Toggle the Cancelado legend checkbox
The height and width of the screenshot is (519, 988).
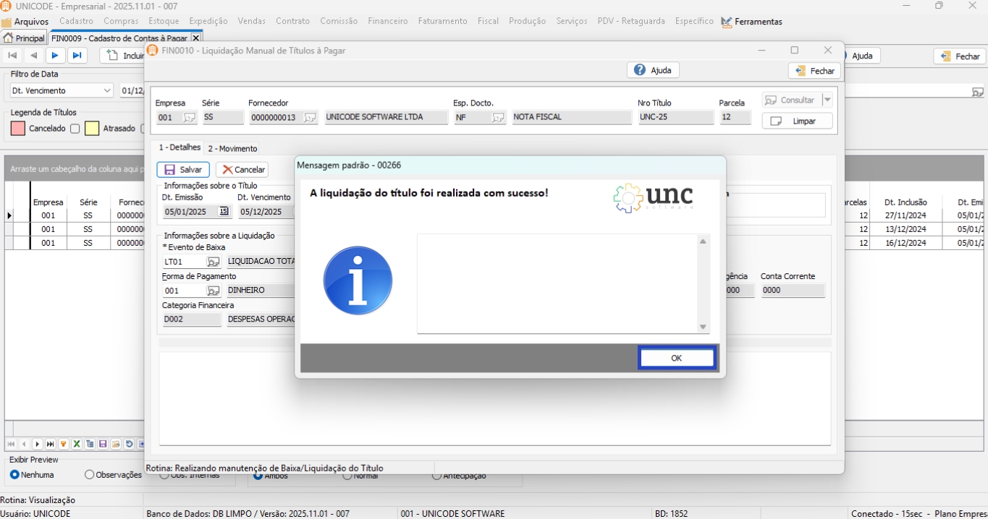[75, 129]
